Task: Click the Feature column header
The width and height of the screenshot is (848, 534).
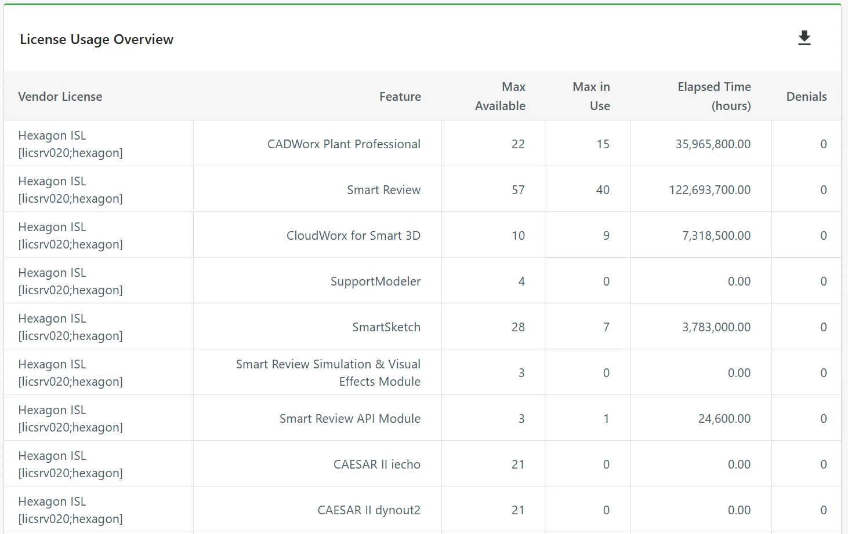Action: point(400,97)
